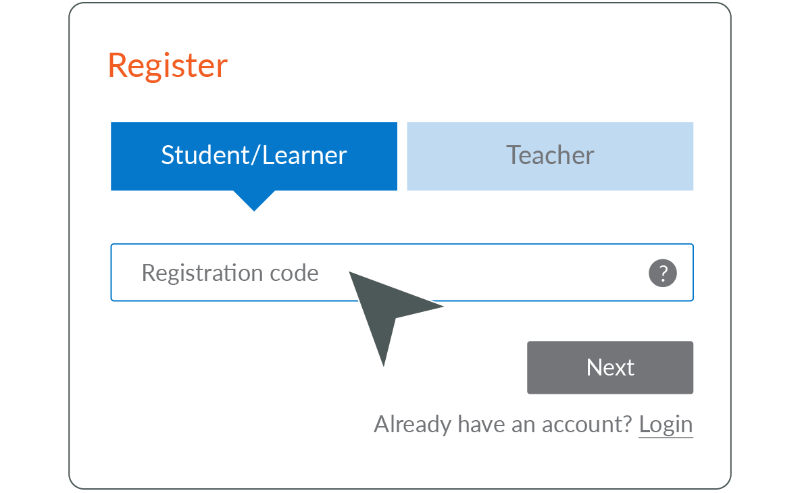Open registration code help tooltip
Screen dimensions: 800x493
pyautogui.click(x=663, y=274)
